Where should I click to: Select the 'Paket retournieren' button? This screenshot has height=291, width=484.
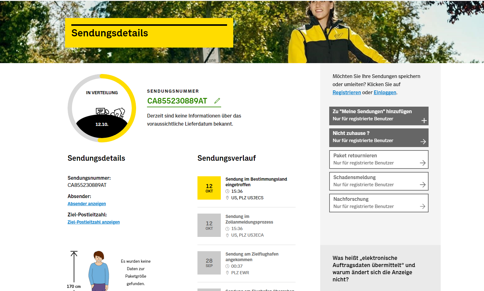tap(378, 159)
